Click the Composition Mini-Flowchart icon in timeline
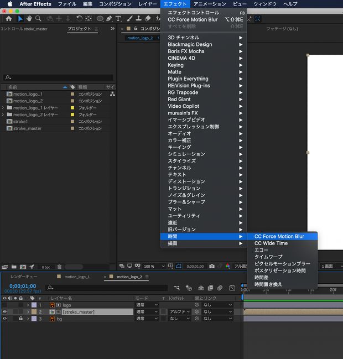The height and width of the screenshot is (359, 343). (177, 288)
